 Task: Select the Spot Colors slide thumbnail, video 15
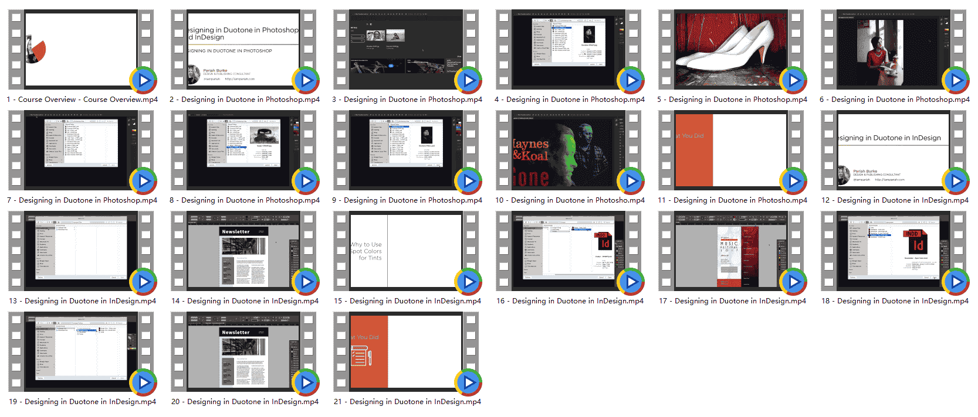pyautogui.click(x=406, y=251)
